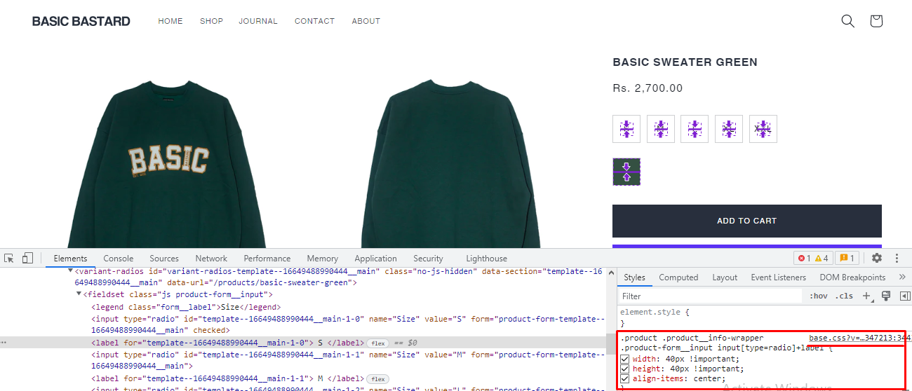
Task: Click the flex badge on S label row
Action: [378, 343]
